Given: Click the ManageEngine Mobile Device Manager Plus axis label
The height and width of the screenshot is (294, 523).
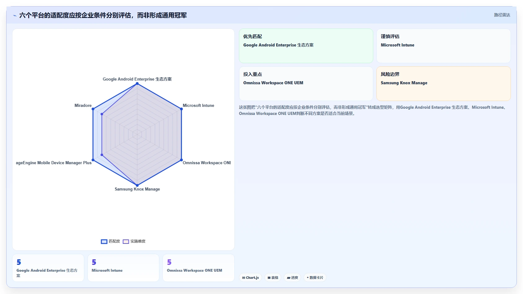Looking at the screenshot, I should (x=54, y=163).
